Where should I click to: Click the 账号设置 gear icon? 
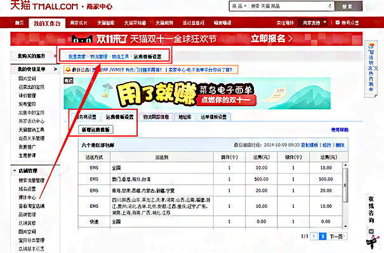[x=338, y=23]
